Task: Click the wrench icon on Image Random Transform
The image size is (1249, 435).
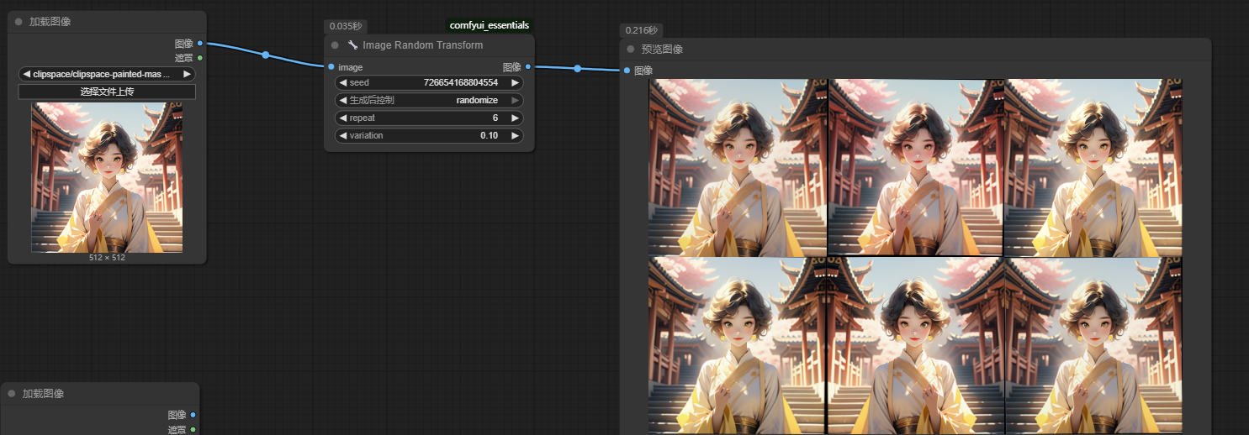Action: click(x=353, y=45)
